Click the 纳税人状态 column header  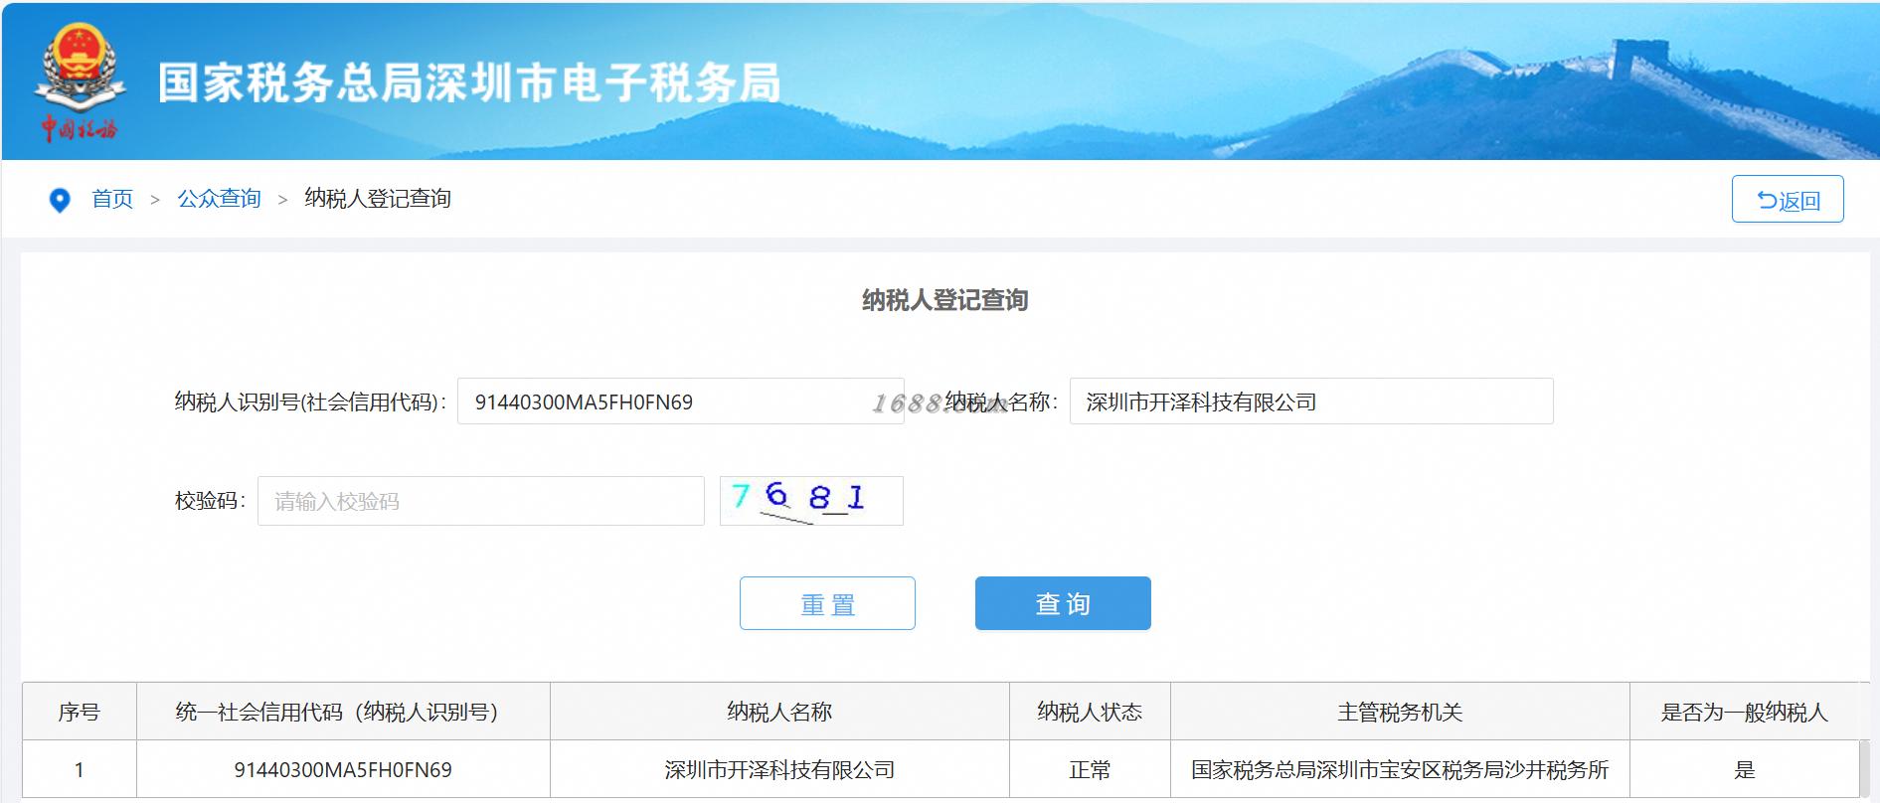1090,712
